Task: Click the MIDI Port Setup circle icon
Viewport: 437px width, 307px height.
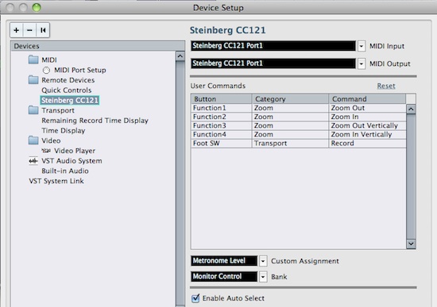Action: click(x=46, y=70)
